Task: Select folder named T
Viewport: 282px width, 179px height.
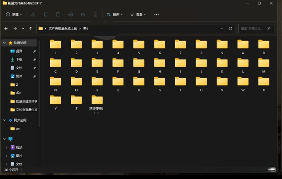Action: coord(181,84)
